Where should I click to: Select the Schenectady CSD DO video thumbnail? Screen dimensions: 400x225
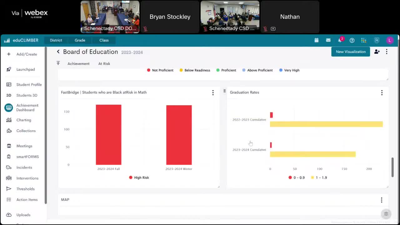coord(110,17)
